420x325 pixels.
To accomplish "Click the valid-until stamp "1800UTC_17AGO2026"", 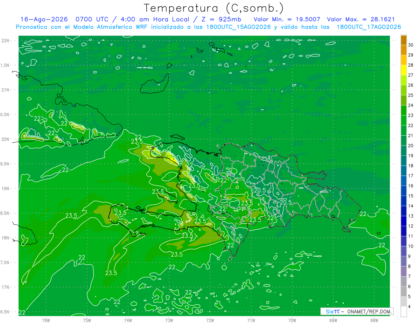I will [369, 27].
